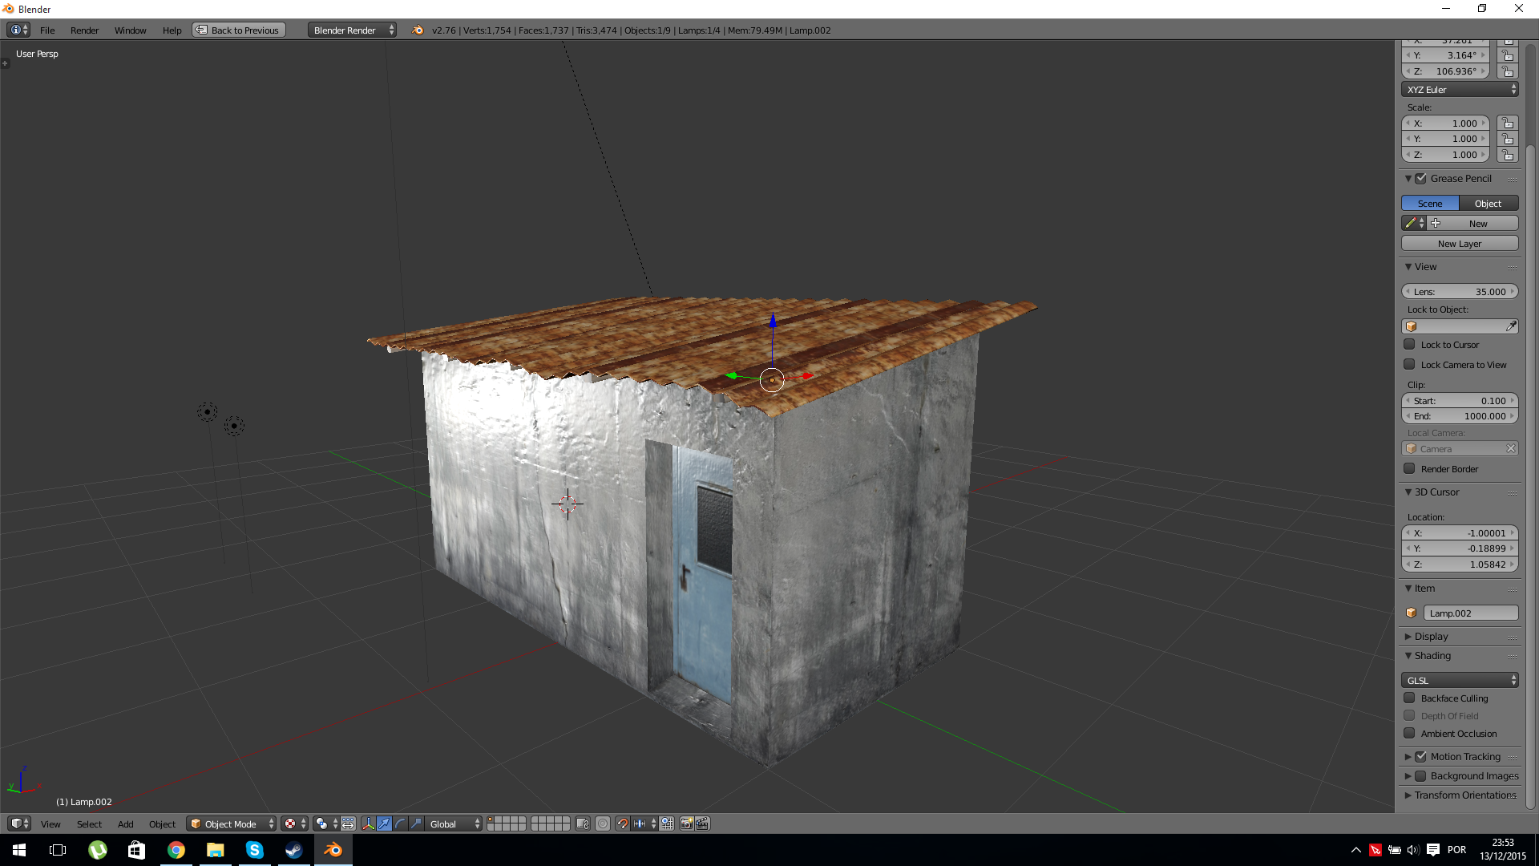This screenshot has width=1539, height=866.
Task: Click the eyedropper in Lock to Object
Action: [x=1511, y=326]
